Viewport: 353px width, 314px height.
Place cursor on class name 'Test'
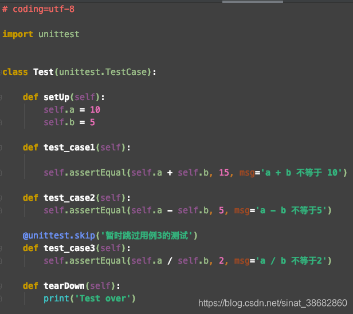(x=44, y=72)
